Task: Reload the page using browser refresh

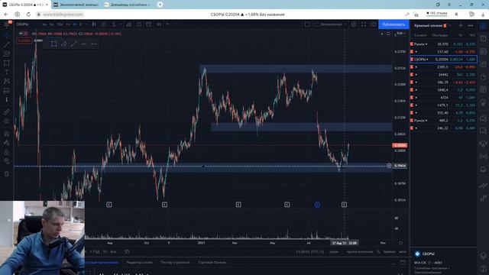Action: [x=28, y=15]
